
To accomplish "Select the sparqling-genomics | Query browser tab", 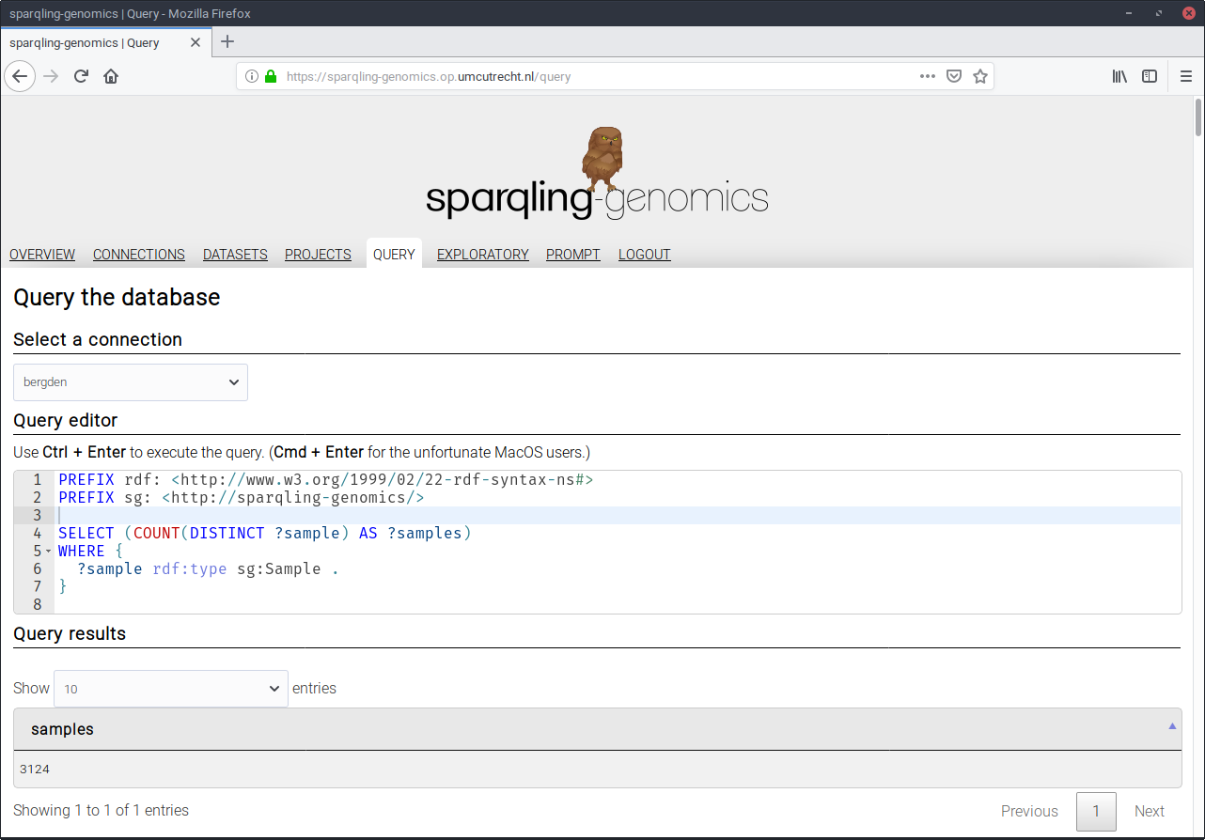I will (x=104, y=42).
